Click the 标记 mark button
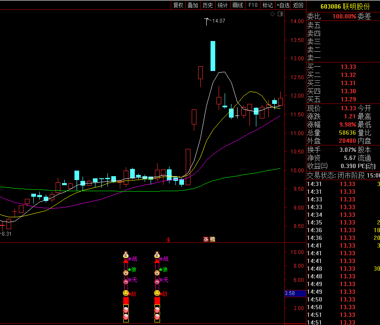 coord(267,5)
